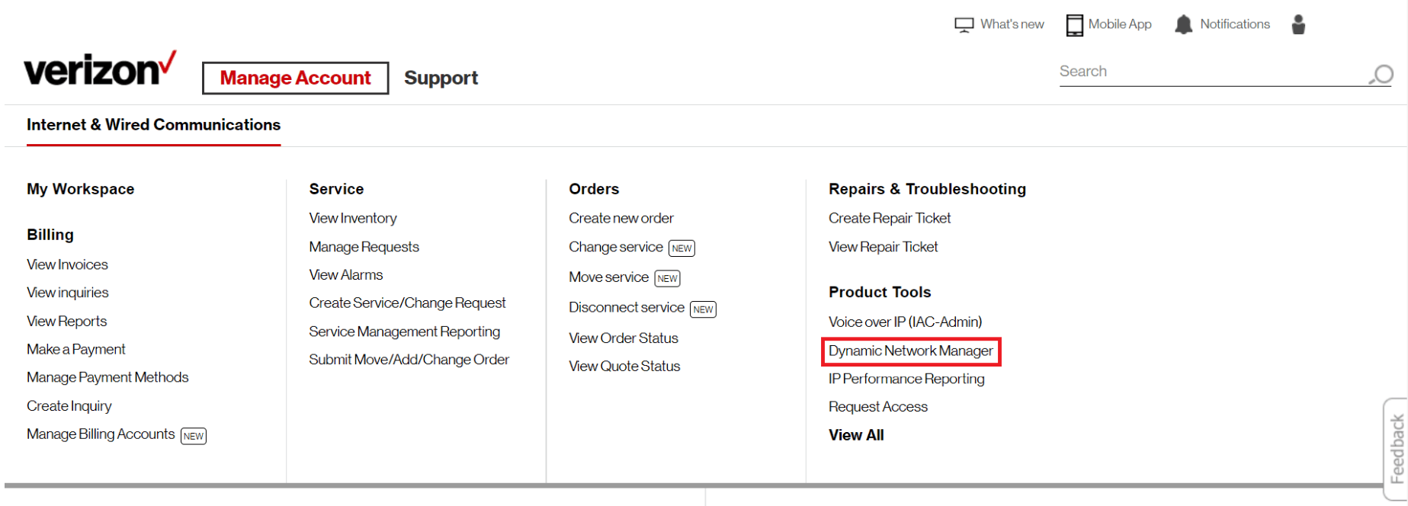Open the Mobile App tablet icon
Viewport: 1408px width, 506px height.
click(1074, 25)
